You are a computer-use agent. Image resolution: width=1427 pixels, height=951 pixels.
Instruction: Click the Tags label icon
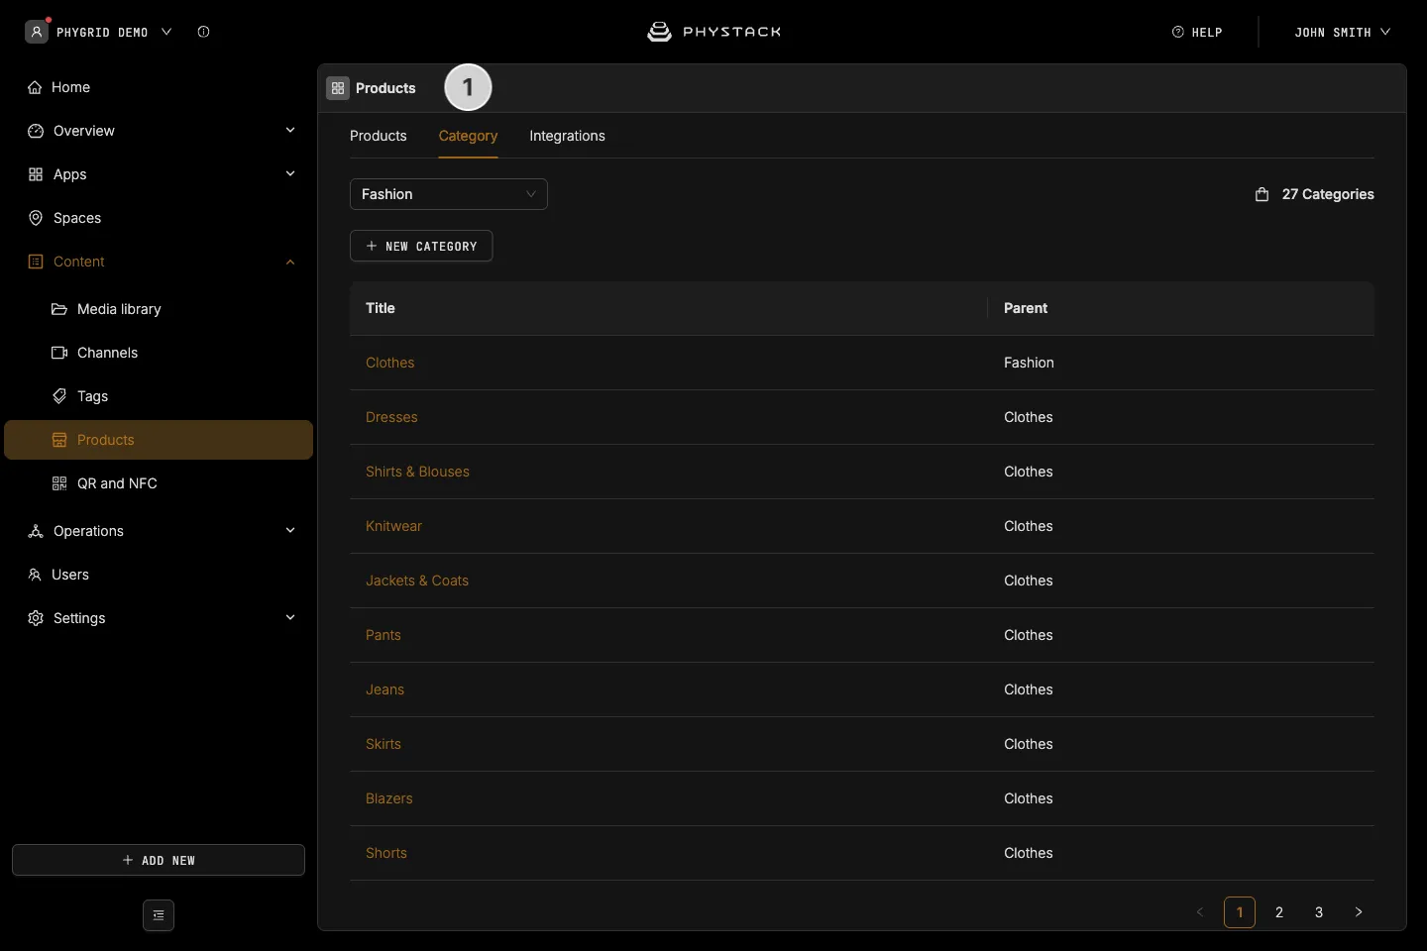pyautogui.click(x=59, y=396)
